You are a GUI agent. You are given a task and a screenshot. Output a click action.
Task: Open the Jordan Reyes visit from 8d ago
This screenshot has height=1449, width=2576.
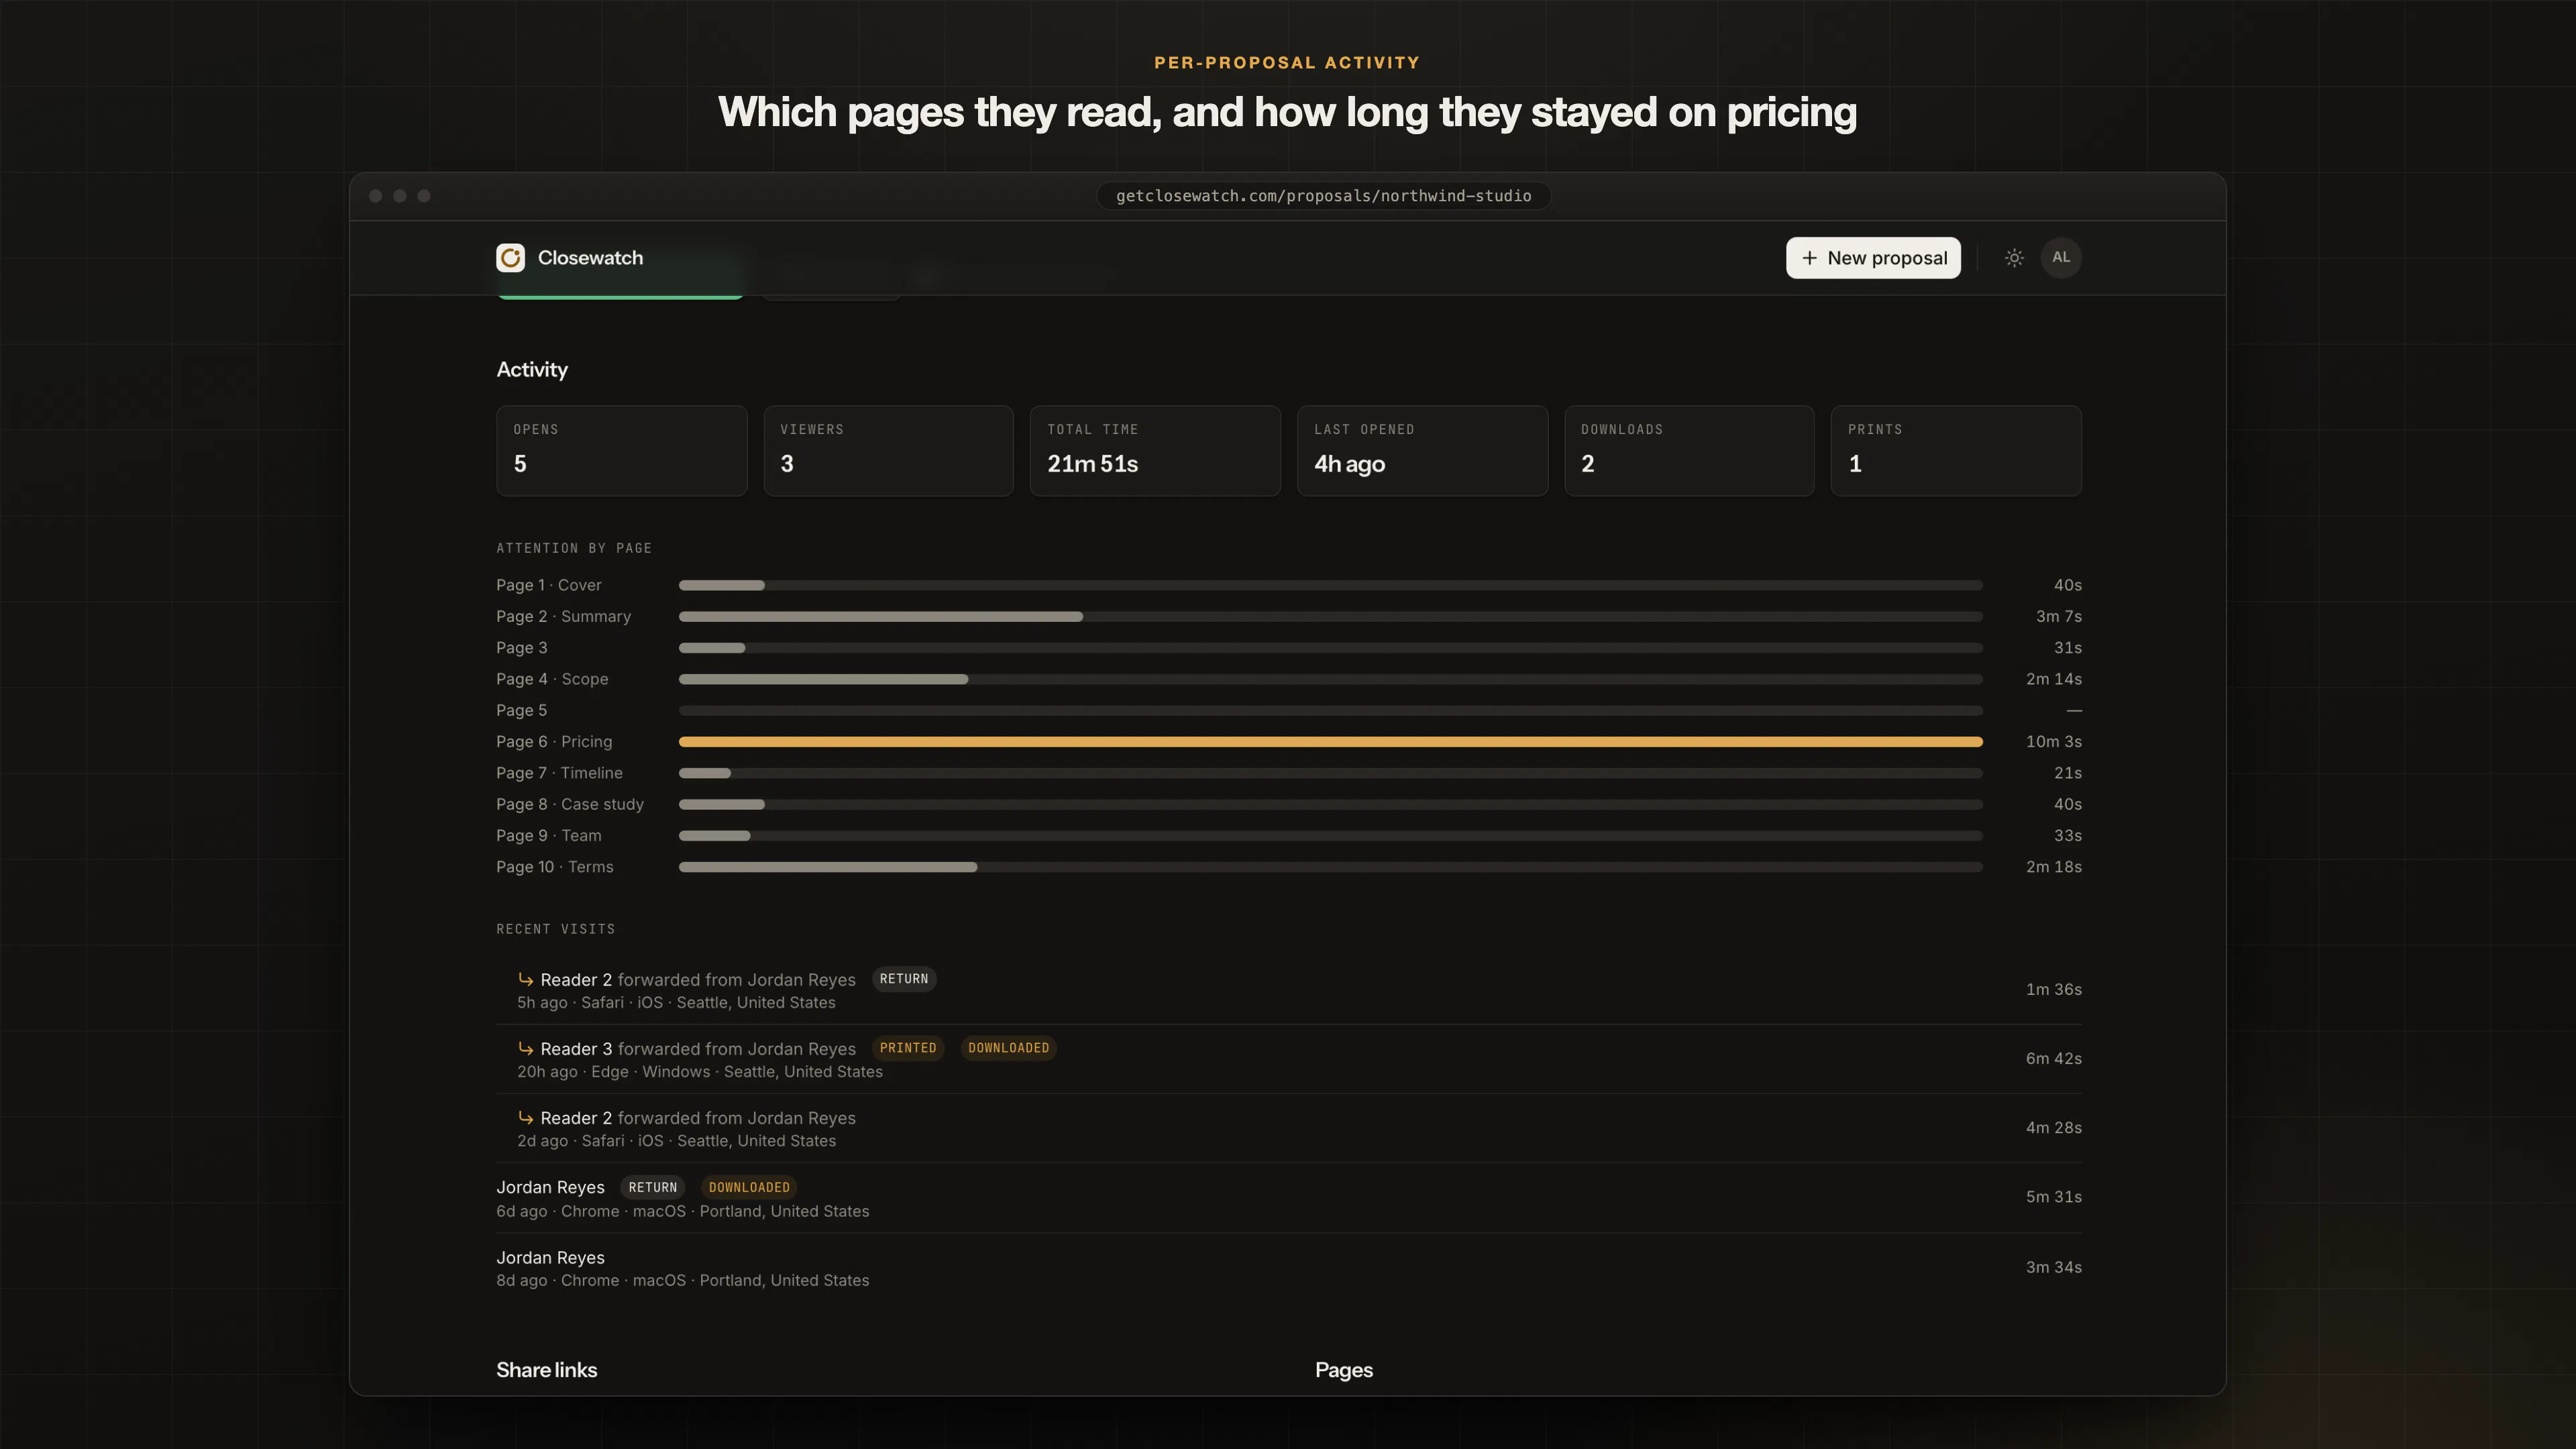1289,1268
